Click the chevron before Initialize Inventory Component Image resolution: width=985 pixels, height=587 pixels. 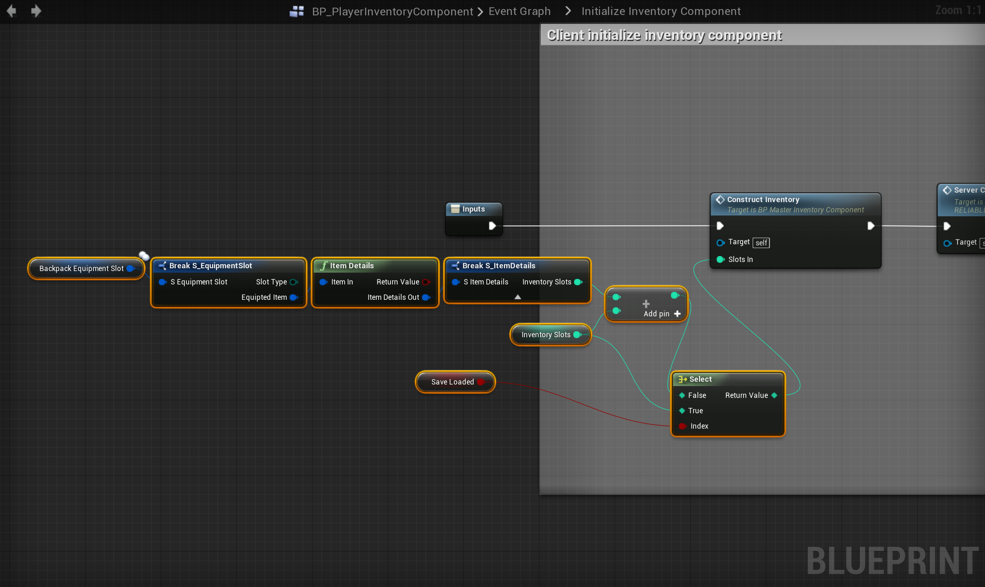tap(568, 11)
